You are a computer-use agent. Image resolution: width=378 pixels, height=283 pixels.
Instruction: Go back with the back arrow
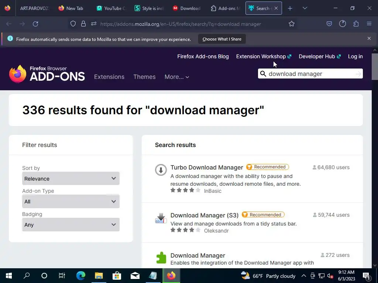pyautogui.click(x=9, y=24)
